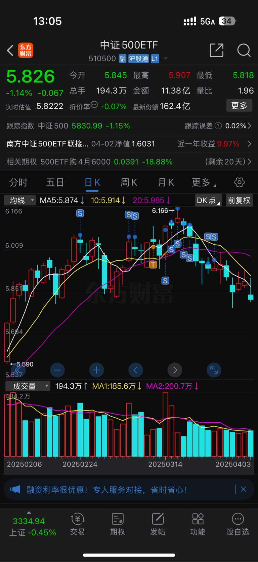Open 均线 indicator dropdown

[x=20, y=201]
